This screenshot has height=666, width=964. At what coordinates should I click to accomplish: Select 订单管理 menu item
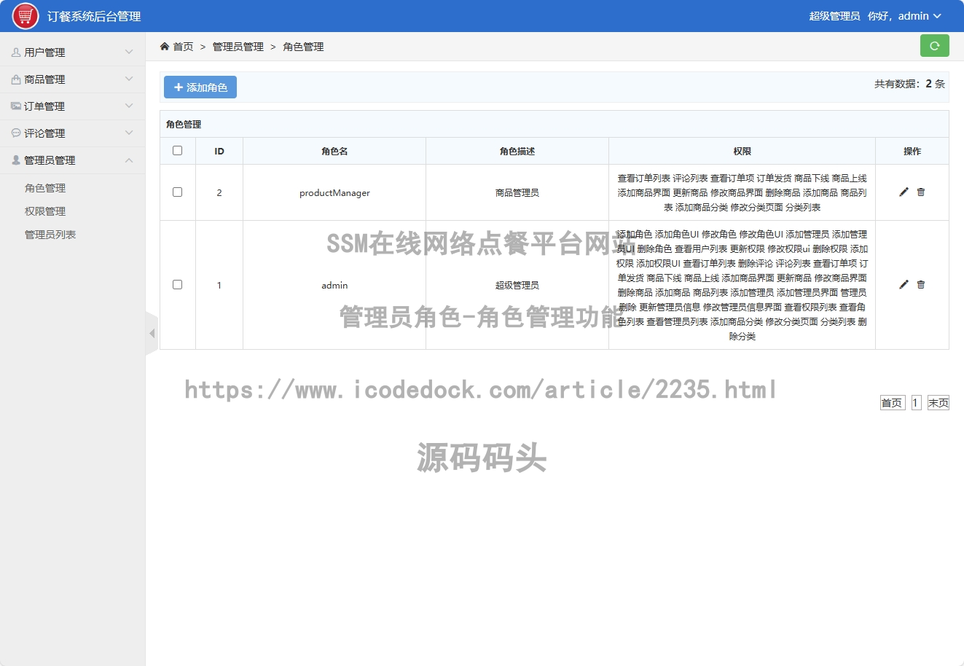pyautogui.click(x=73, y=106)
